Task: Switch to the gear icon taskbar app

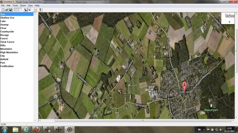Action: [x=69, y=129]
